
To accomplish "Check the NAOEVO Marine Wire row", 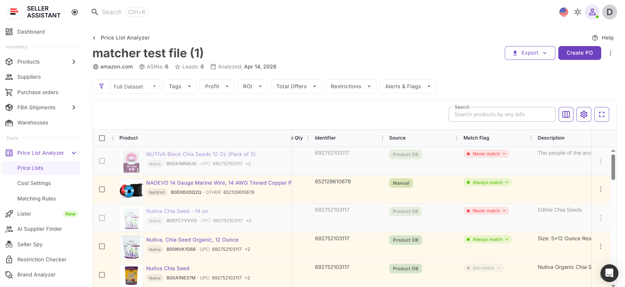I will tap(102, 189).
